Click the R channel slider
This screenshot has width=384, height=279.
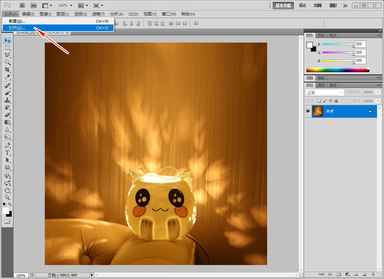338,44
